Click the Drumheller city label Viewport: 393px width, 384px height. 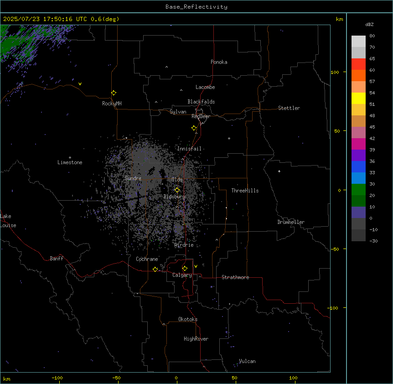(291, 222)
